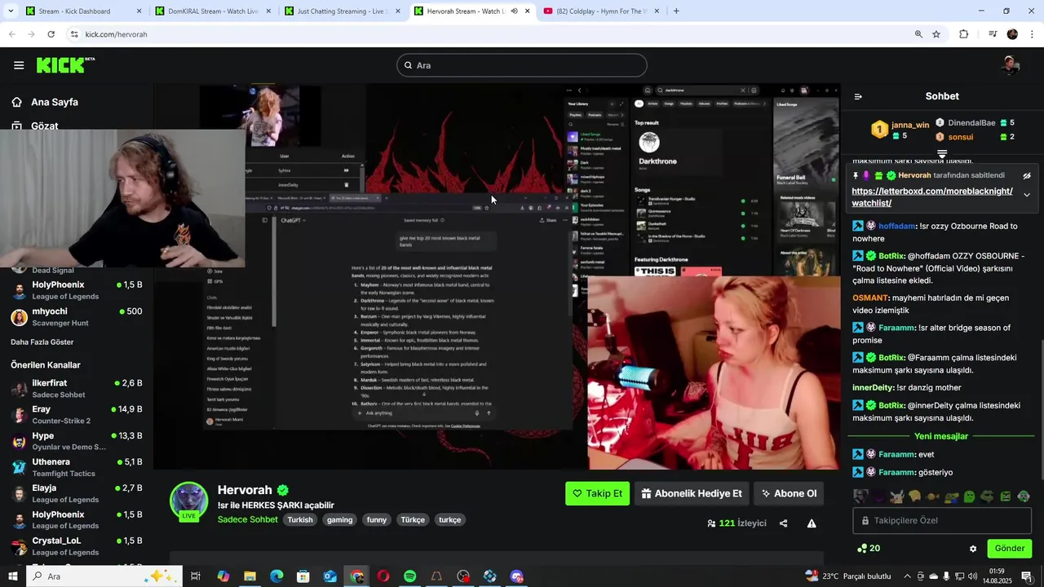1044x587 pixels.
Task: Open Chrome three-dot menu
Action: click(1033, 34)
